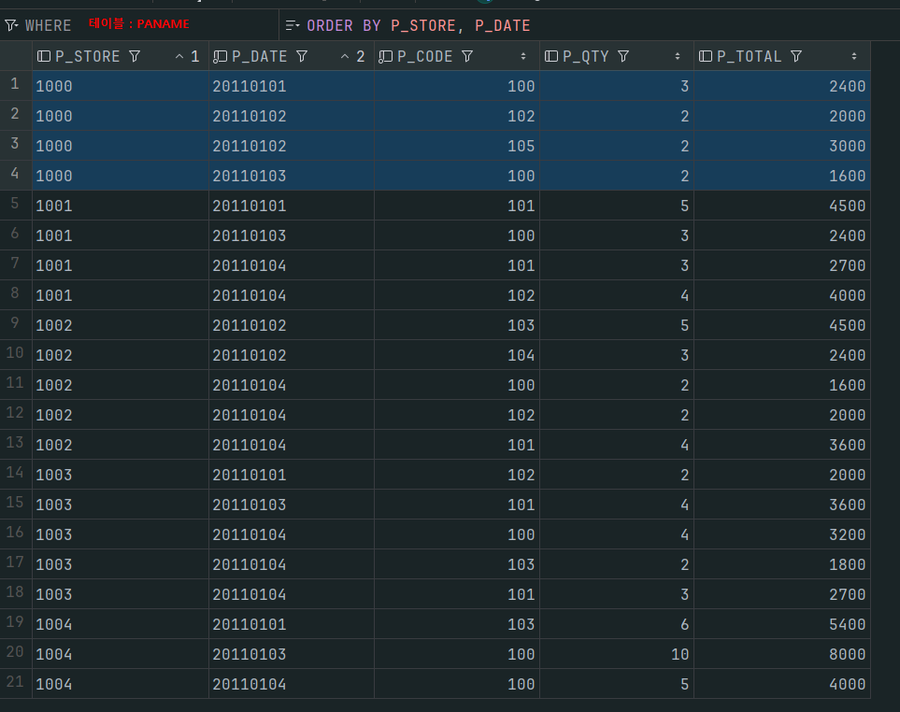Click the P_TOTAL column header label
This screenshot has width=900, height=712.
[749, 56]
